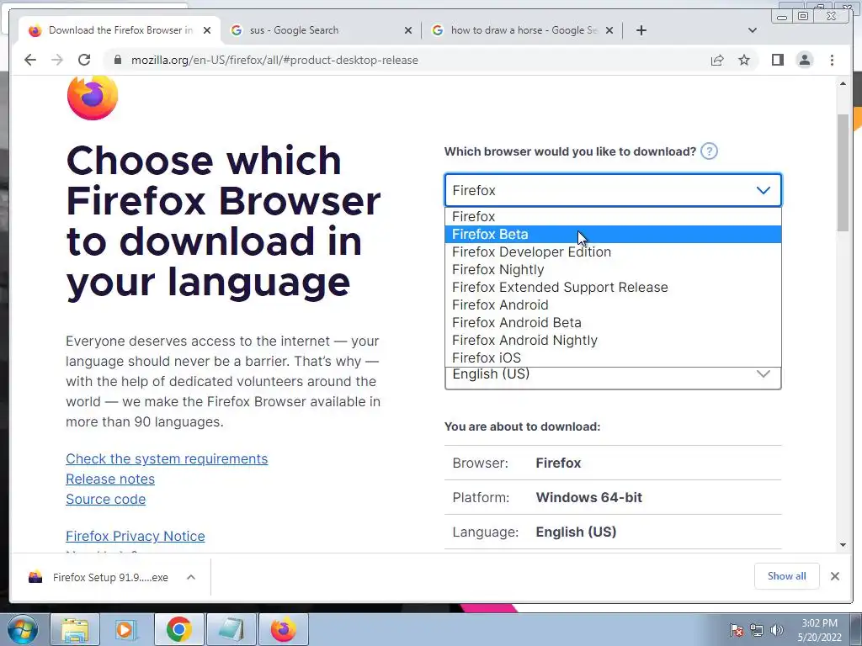Open the side panel icon
Image resolution: width=862 pixels, height=646 pixels.
pos(777,60)
